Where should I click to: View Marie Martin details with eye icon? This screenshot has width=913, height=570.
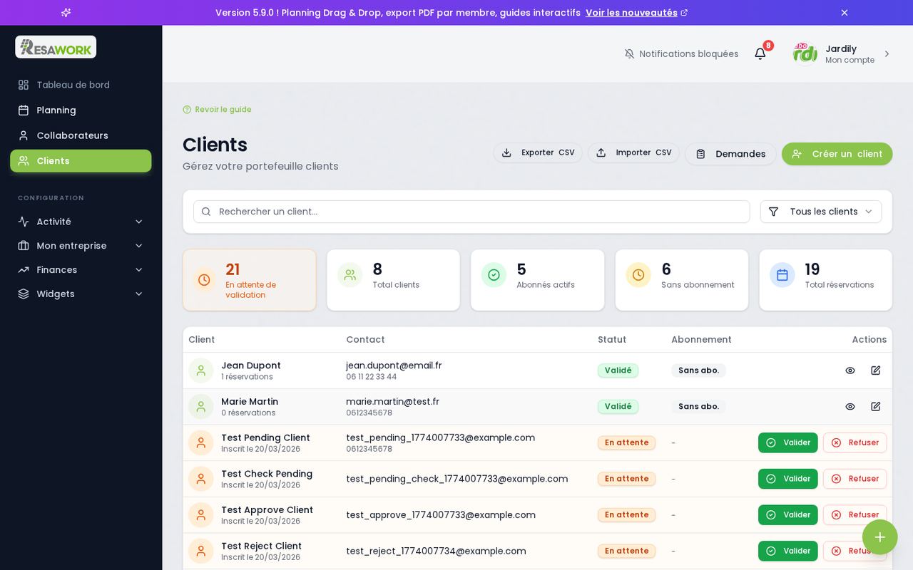pyautogui.click(x=850, y=407)
